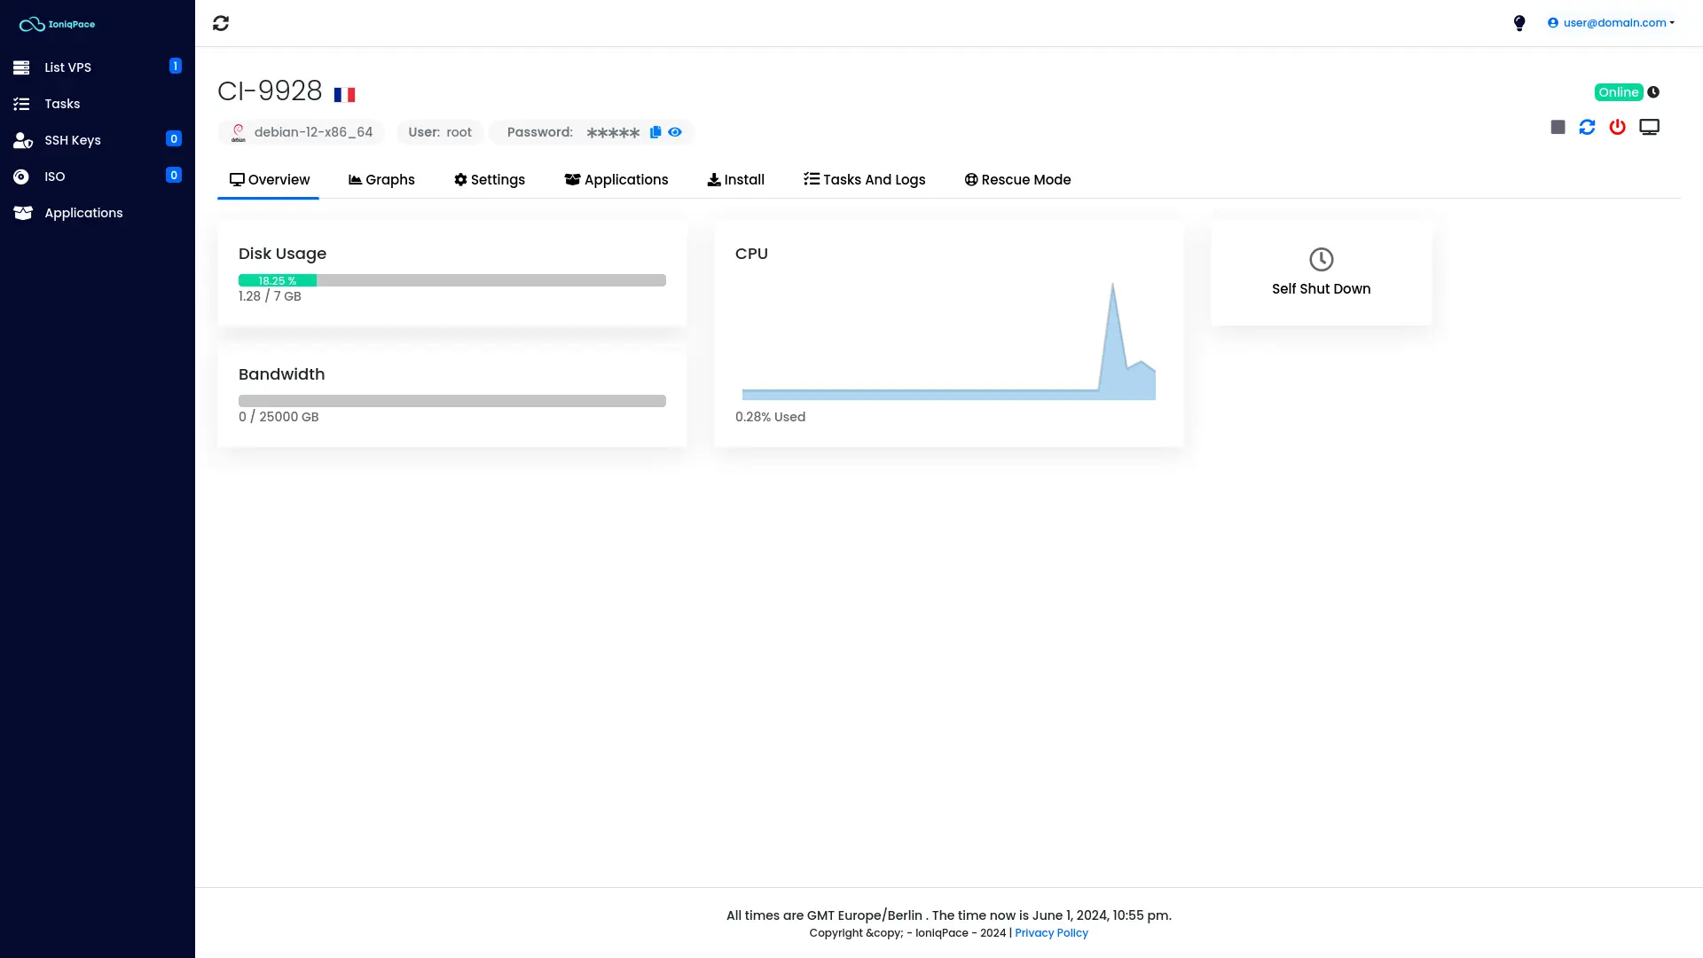Screen dimensions: 1703x958
Task: Open the user@domain.com account dropdown
Action: pyautogui.click(x=1611, y=23)
